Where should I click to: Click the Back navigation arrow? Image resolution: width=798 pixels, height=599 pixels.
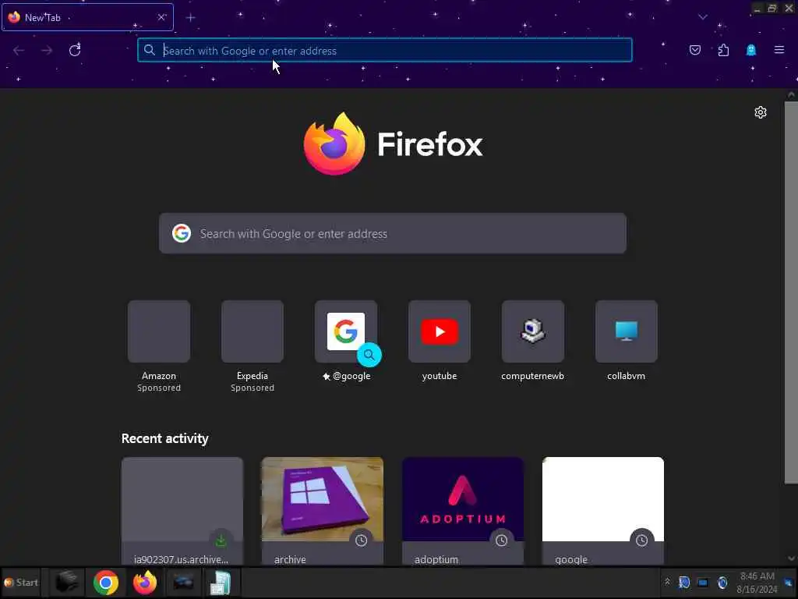tap(19, 50)
